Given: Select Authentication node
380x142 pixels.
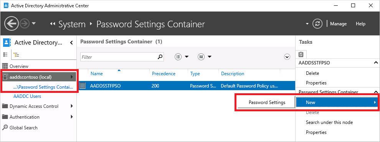Looking at the screenshot, I should [x=25, y=117].
